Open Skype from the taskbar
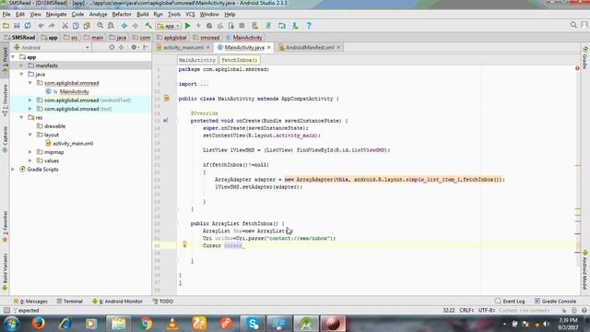 point(253,324)
